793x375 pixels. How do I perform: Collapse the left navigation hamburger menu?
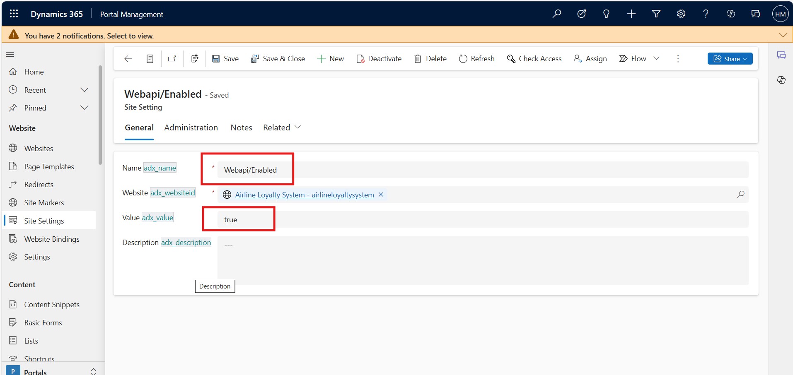[x=10, y=54]
